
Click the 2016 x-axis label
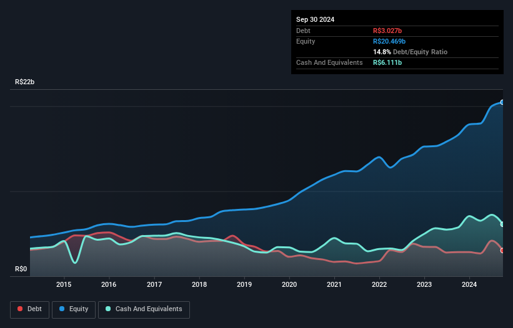coord(109,284)
